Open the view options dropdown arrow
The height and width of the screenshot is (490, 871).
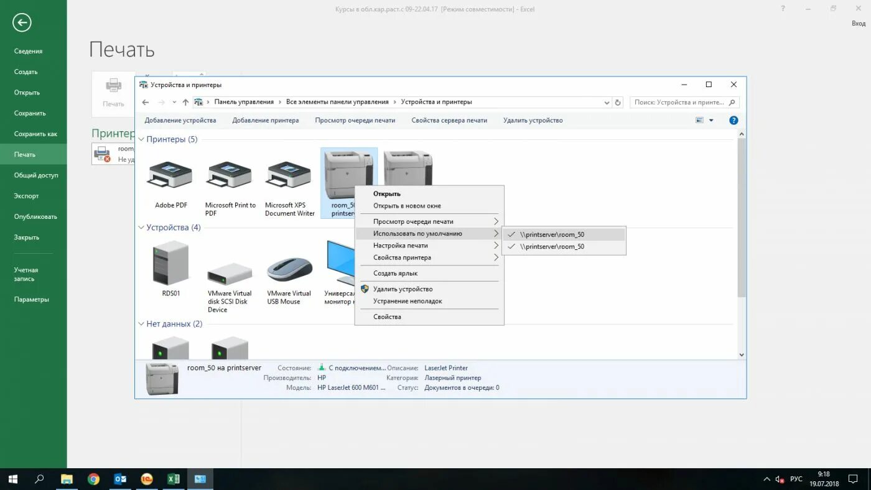click(x=711, y=121)
